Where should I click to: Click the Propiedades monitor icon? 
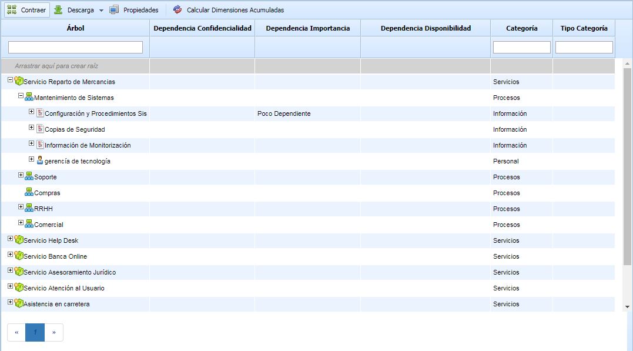(114, 10)
